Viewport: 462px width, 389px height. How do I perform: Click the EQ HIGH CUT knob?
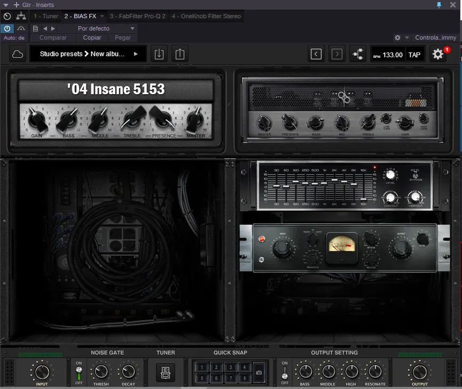[416, 197]
